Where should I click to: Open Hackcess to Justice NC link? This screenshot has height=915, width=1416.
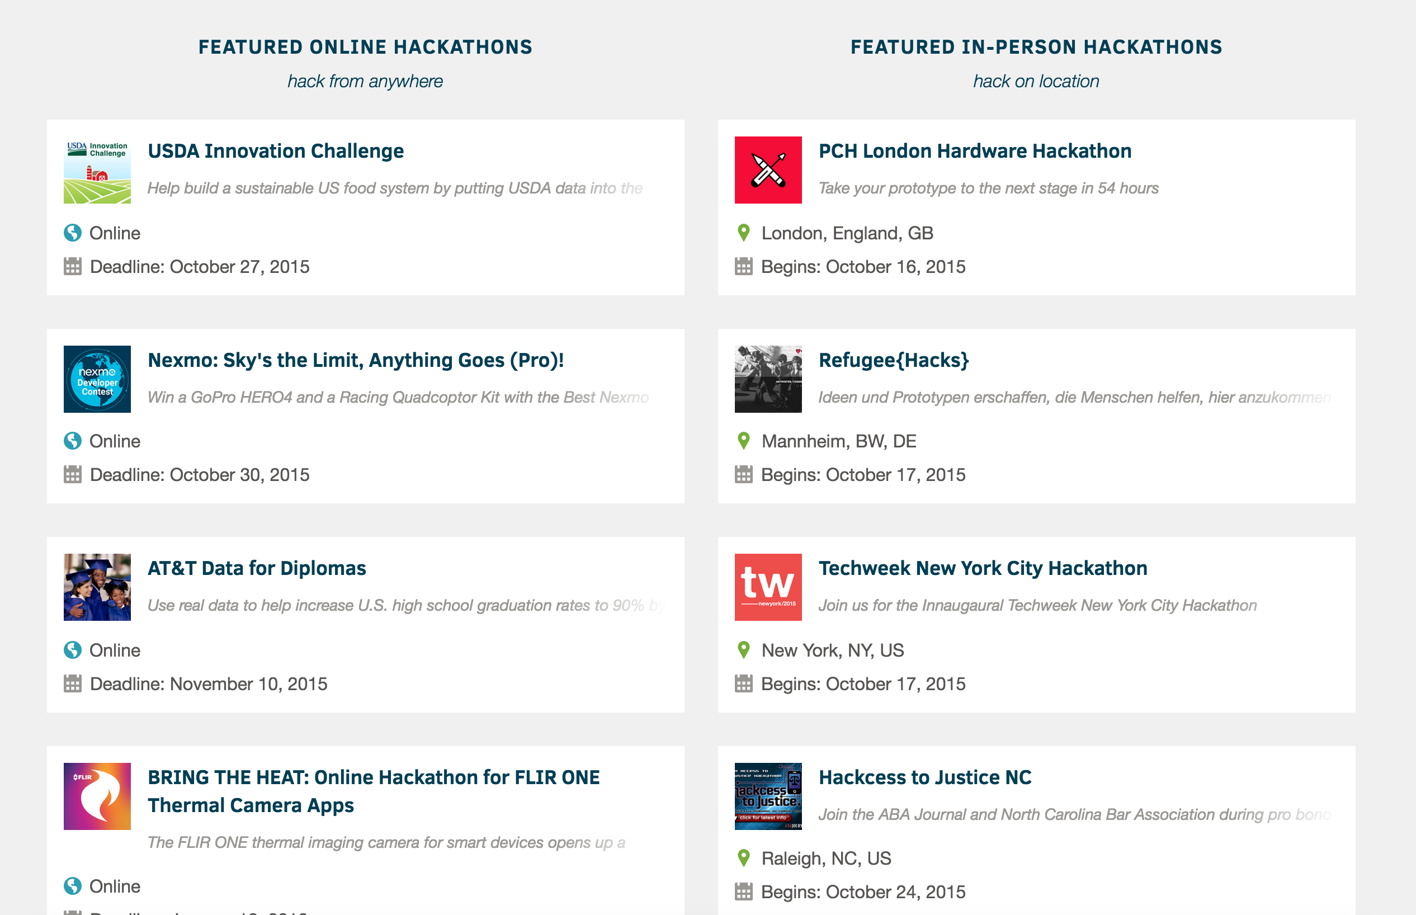click(925, 777)
